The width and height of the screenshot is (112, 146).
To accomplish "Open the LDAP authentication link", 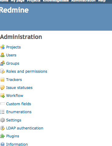I will (25, 128).
